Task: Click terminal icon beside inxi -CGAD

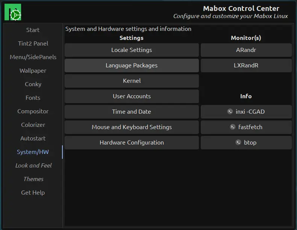Action: (x=230, y=112)
